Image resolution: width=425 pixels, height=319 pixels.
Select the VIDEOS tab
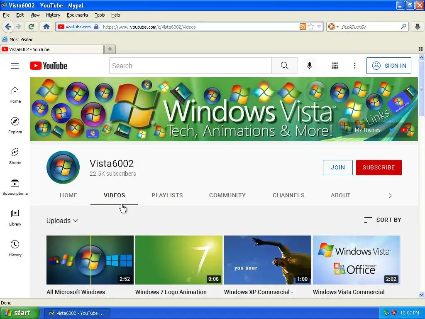point(115,195)
